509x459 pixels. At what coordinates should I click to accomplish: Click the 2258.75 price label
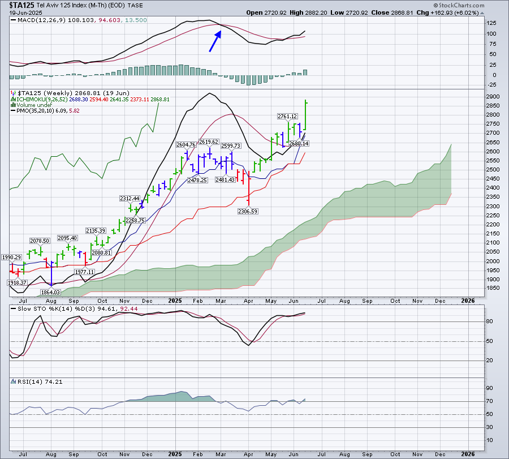135,220
